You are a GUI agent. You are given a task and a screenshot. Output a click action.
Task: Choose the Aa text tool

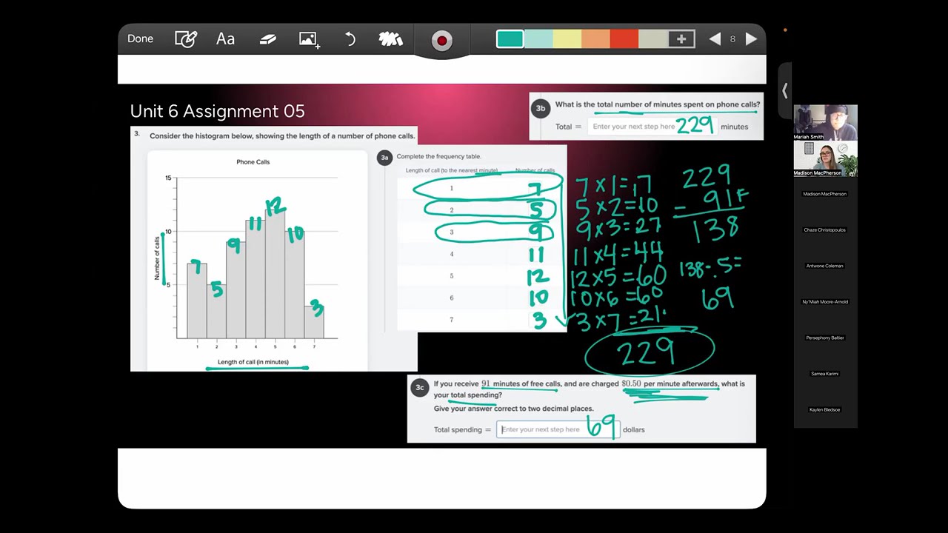pos(225,39)
